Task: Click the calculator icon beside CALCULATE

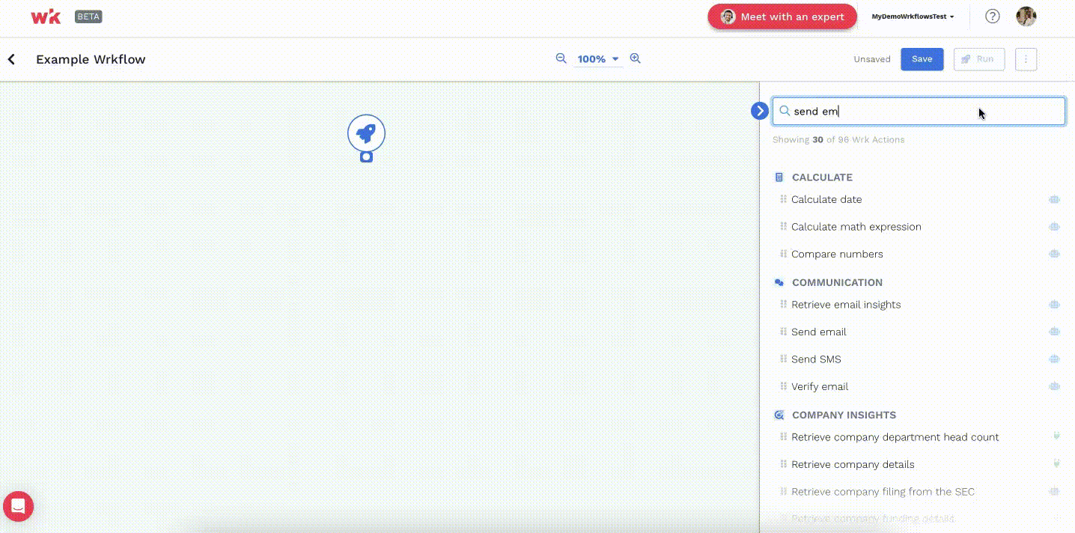Action: coord(779,177)
